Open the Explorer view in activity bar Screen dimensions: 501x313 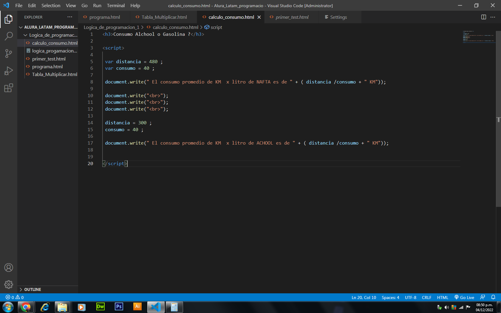(9, 19)
